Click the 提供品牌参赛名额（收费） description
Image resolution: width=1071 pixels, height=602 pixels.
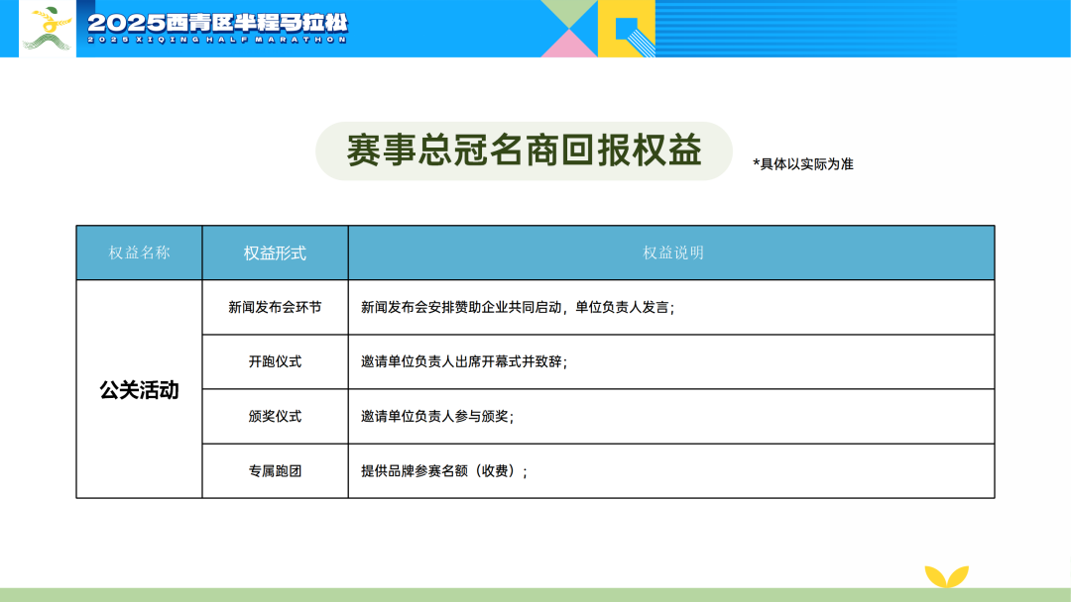[444, 471]
